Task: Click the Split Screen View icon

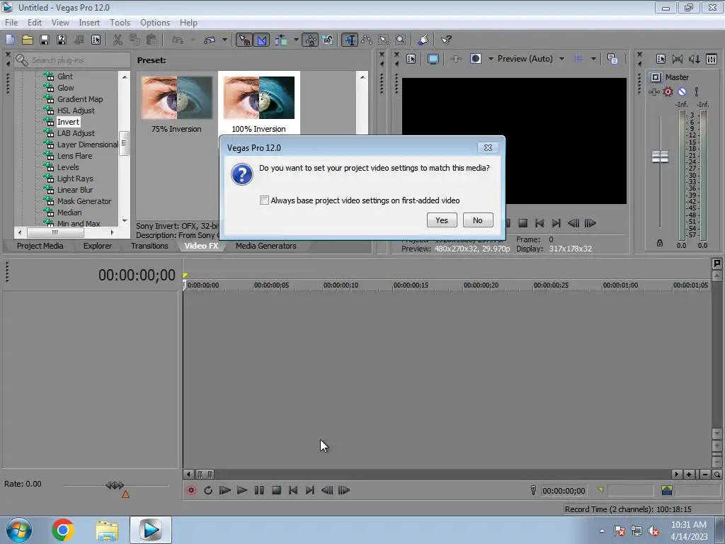Action: click(x=475, y=59)
